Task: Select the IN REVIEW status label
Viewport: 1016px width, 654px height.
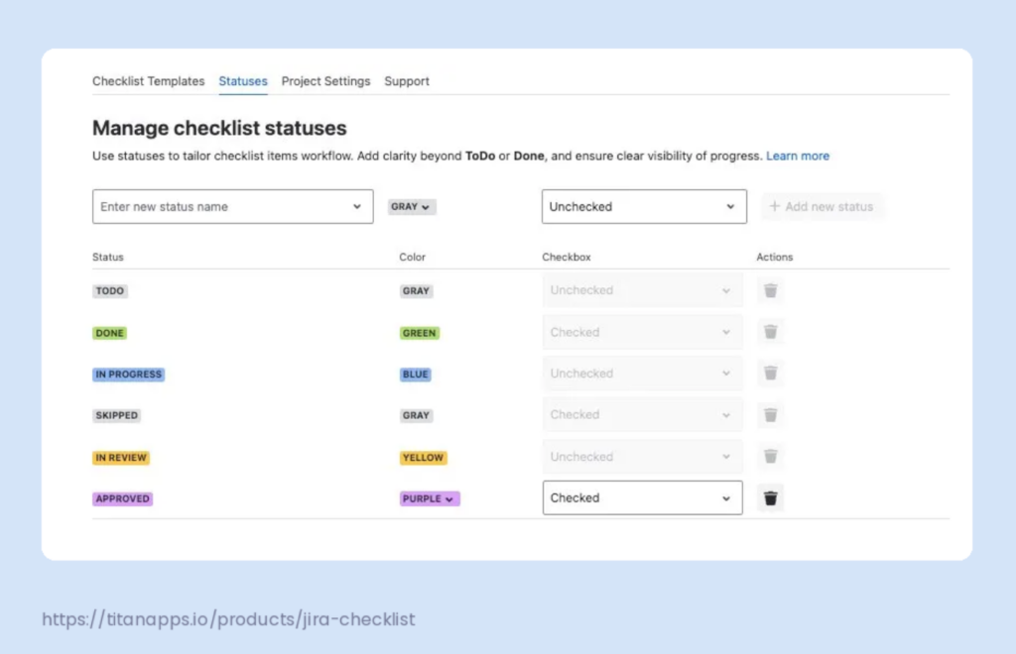Action: [x=121, y=458]
